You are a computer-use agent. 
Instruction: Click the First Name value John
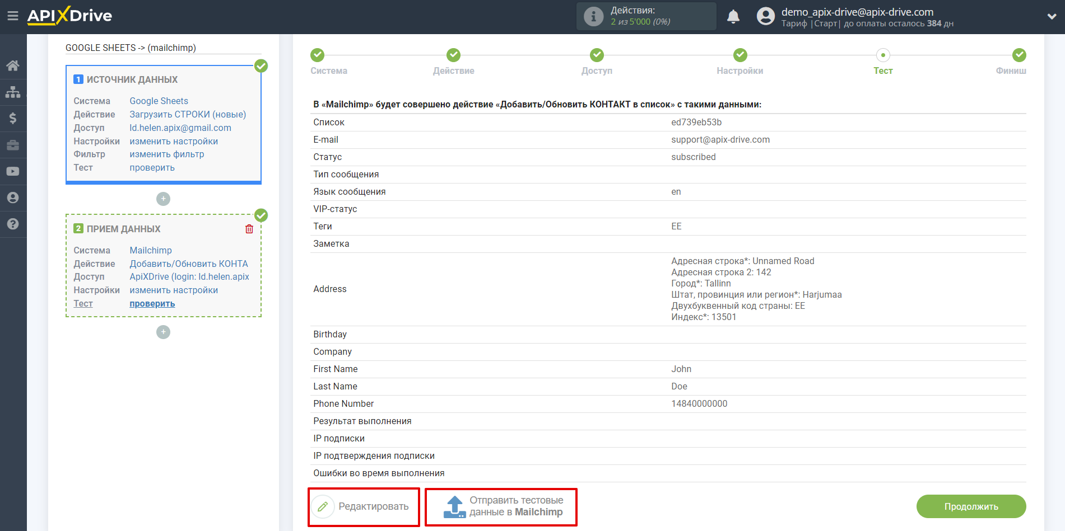point(681,369)
